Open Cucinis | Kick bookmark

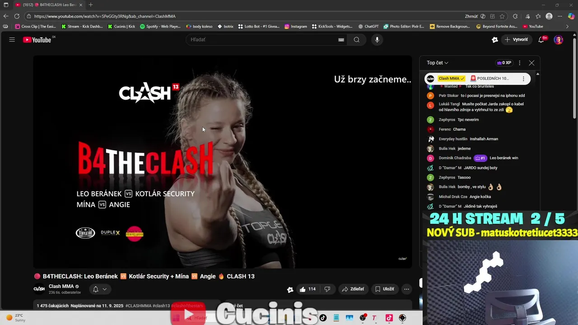121,27
